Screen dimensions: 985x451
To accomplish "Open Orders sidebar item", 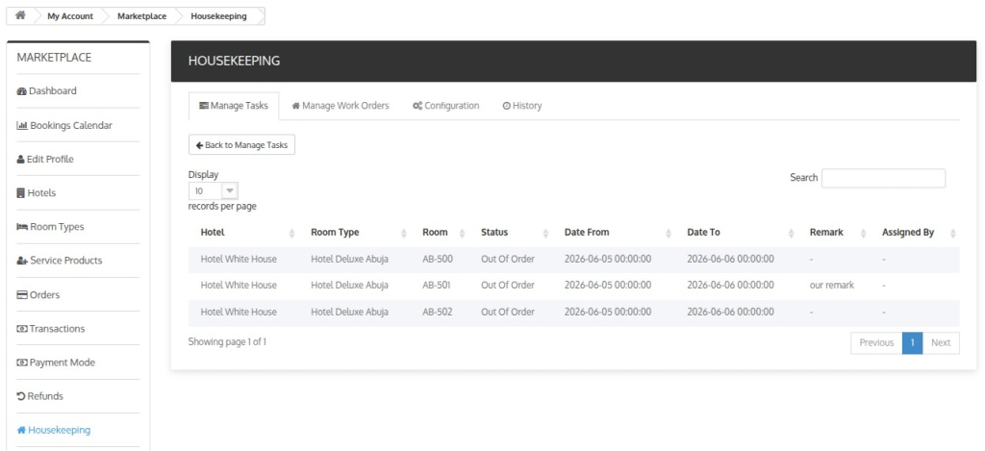I will (38, 294).
